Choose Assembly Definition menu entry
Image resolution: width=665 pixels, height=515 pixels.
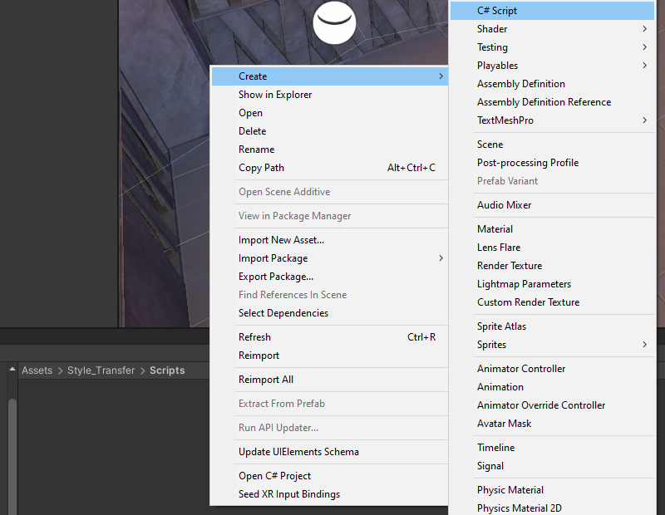[520, 84]
